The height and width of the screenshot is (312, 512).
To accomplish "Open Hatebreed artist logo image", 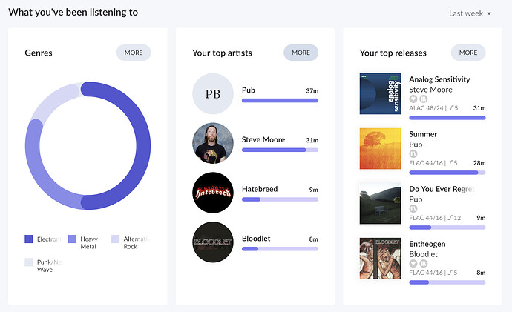I will (x=213, y=193).
